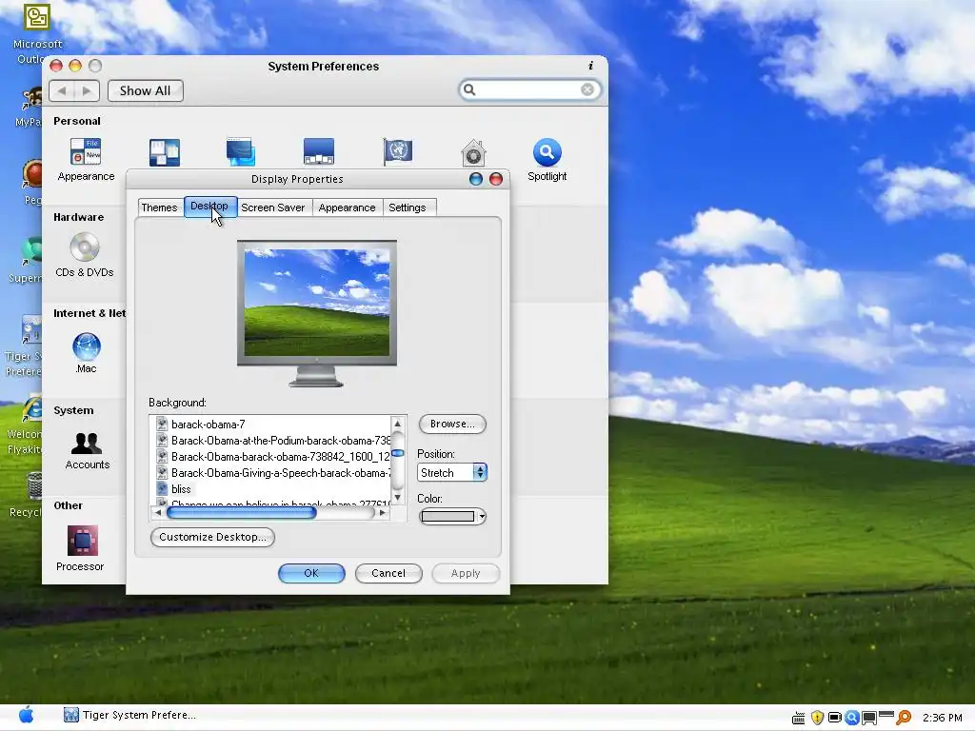Open the Color picker dropdown

click(452, 517)
